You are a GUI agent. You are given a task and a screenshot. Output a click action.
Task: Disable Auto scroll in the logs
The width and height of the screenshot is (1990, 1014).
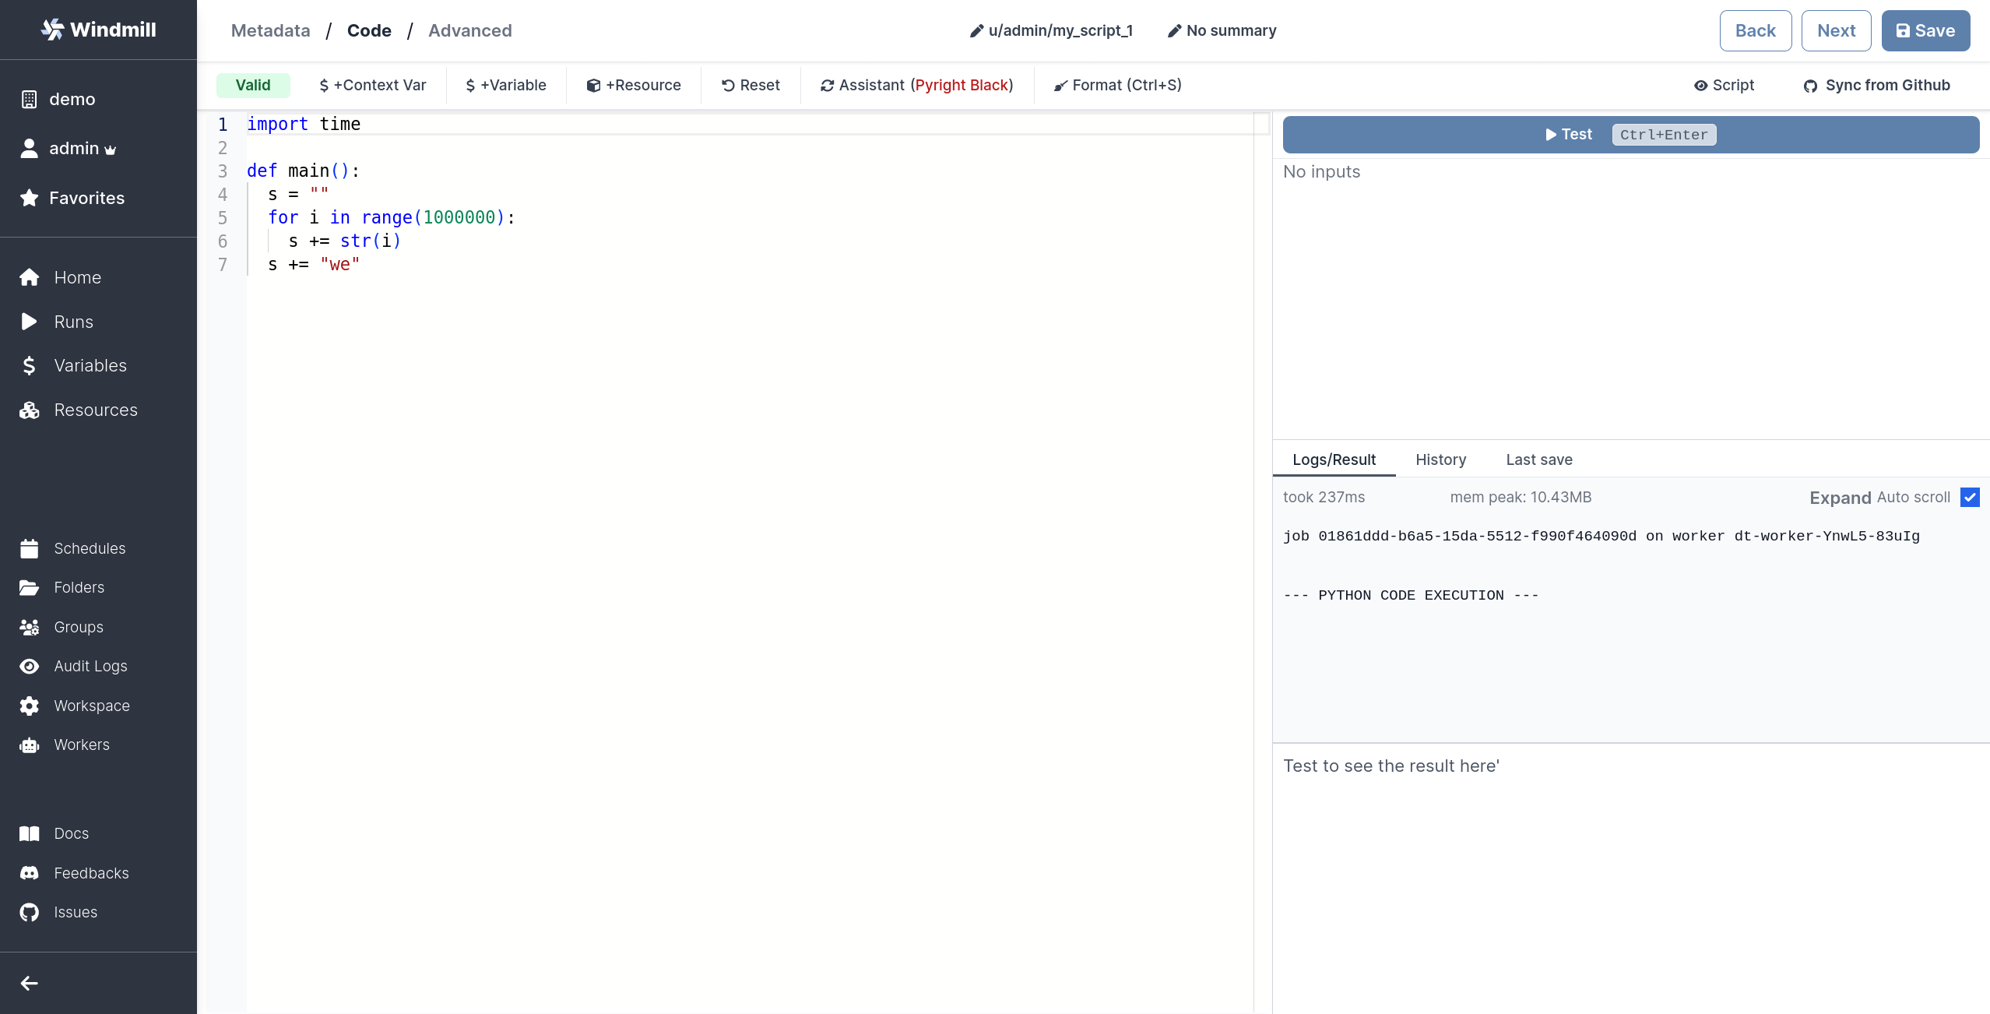(1971, 497)
